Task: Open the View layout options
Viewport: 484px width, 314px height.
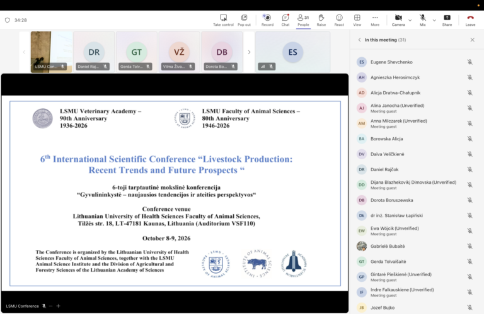Action: point(357,20)
